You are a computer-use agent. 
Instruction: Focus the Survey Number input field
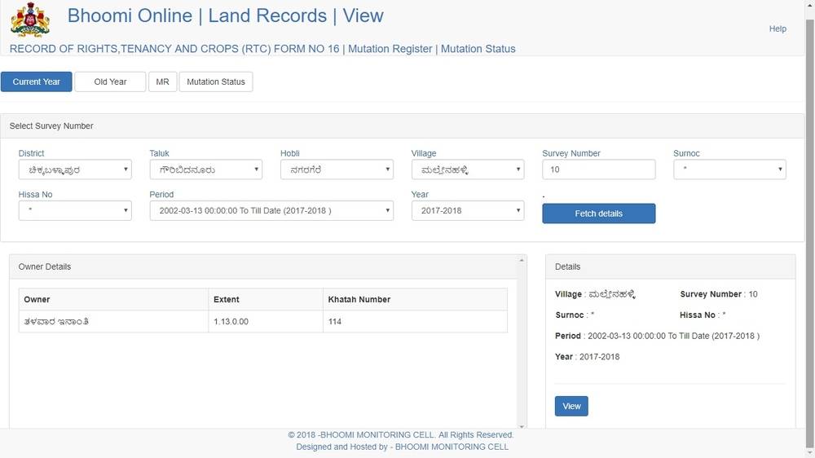(599, 170)
